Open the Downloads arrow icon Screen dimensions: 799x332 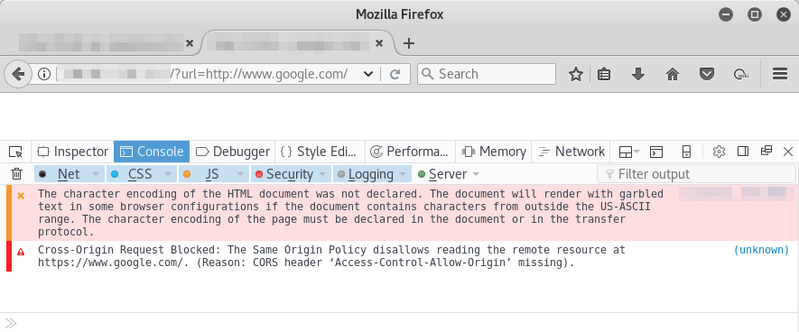(638, 74)
